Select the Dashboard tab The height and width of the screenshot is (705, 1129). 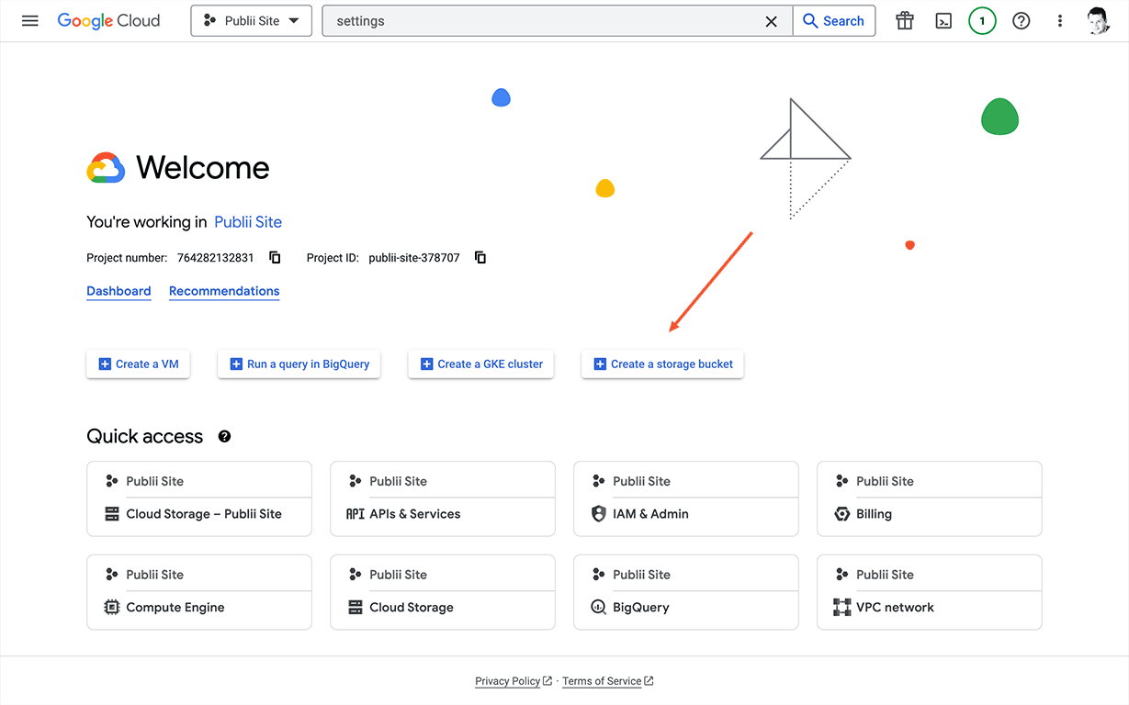pyautogui.click(x=119, y=291)
